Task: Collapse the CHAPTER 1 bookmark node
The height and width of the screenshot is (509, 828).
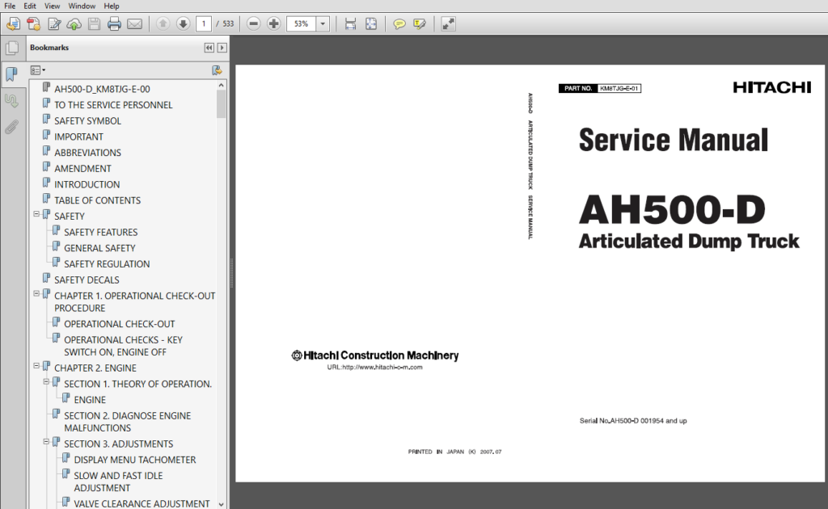Action: [36, 294]
